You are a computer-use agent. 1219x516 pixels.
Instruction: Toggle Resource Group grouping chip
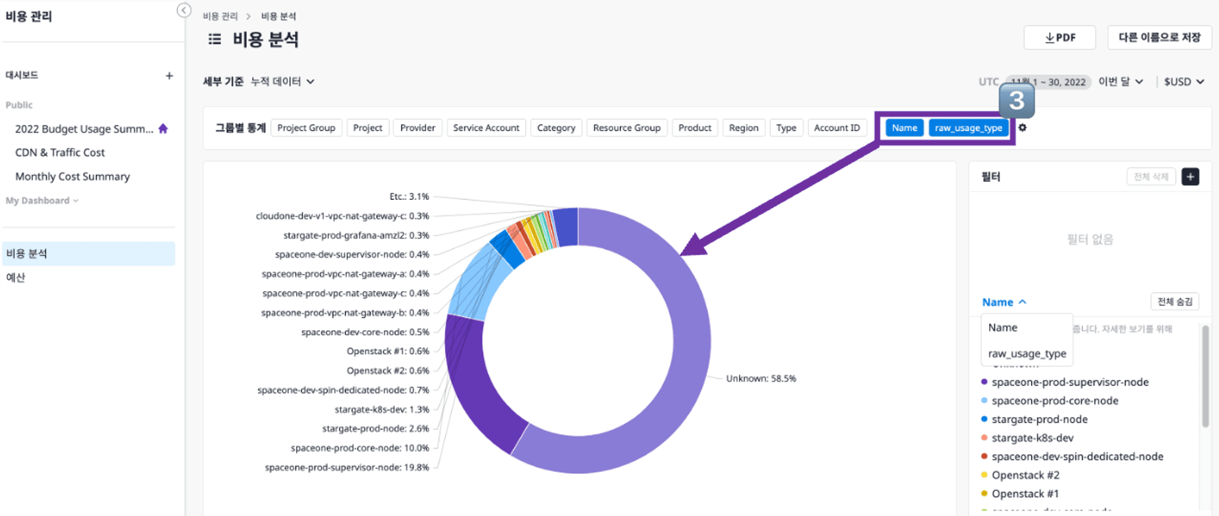pyautogui.click(x=627, y=128)
